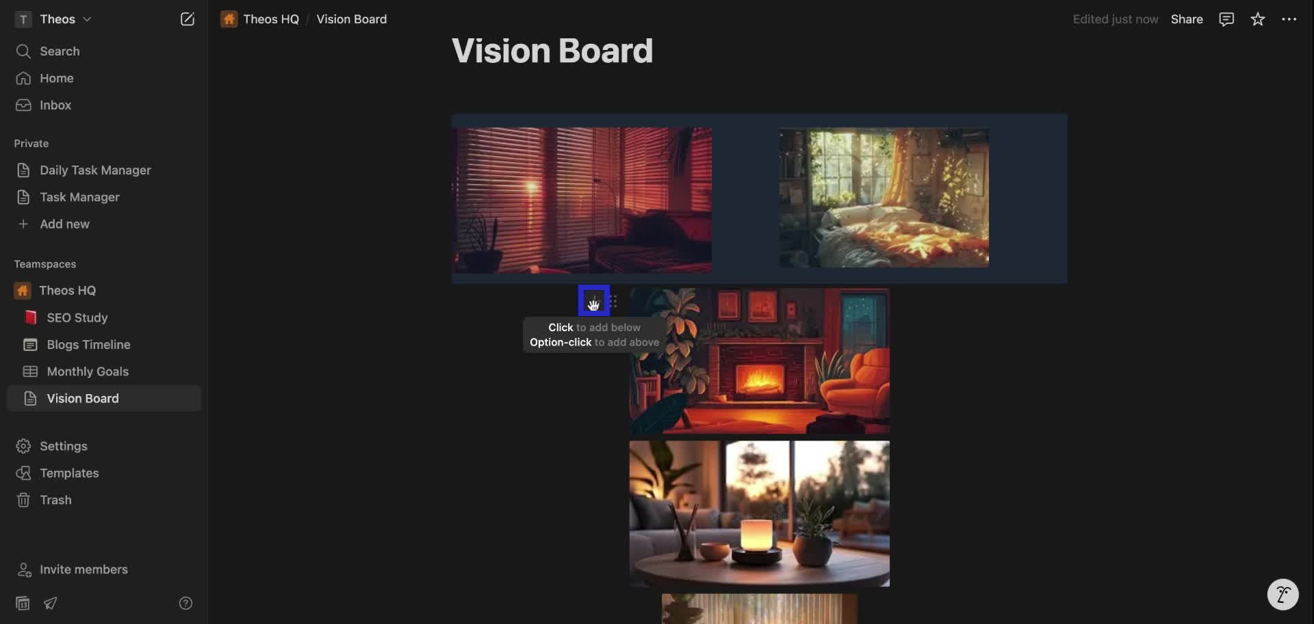Screen dimensions: 1314x624
Task: Open Settings from the sidebar
Action: [x=64, y=445]
